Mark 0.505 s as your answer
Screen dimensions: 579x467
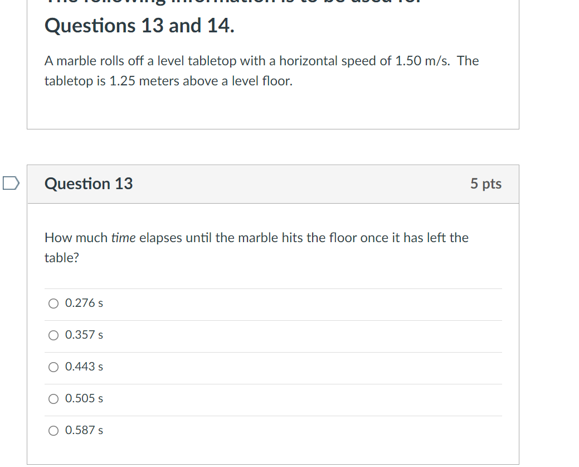(53, 398)
